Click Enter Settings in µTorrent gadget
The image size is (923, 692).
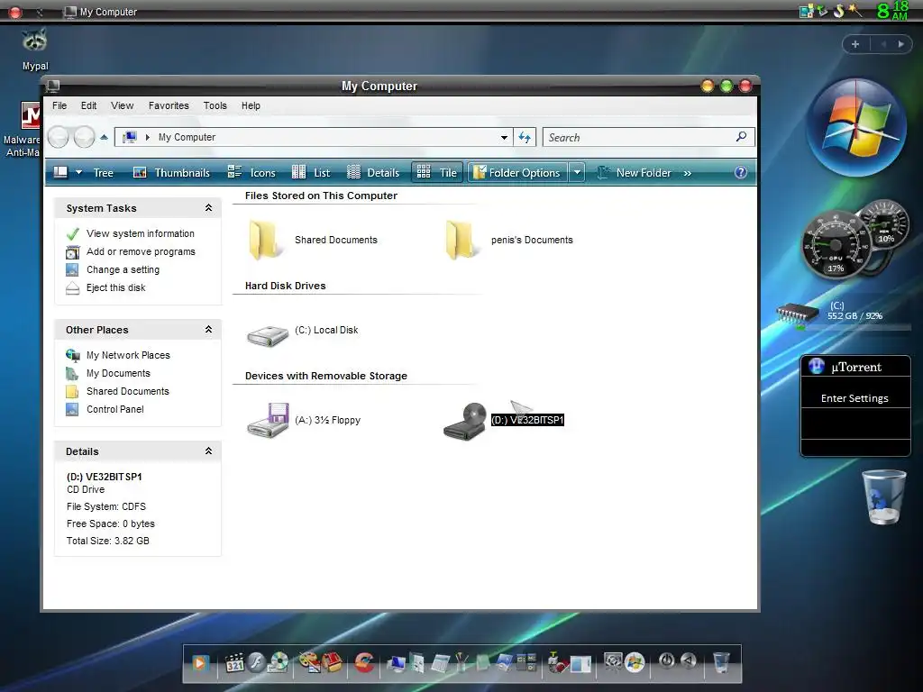click(854, 398)
